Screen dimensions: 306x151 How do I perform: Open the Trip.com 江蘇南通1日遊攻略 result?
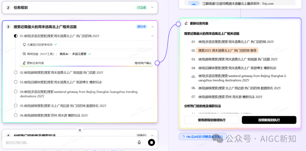(238, 3)
